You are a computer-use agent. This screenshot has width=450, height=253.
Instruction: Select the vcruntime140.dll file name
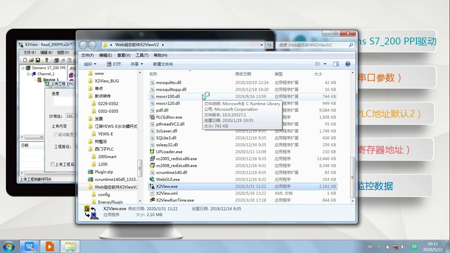(x=172, y=173)
